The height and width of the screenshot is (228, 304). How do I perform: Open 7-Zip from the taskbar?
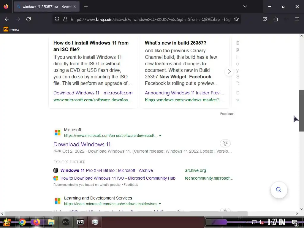click(80, 222)
